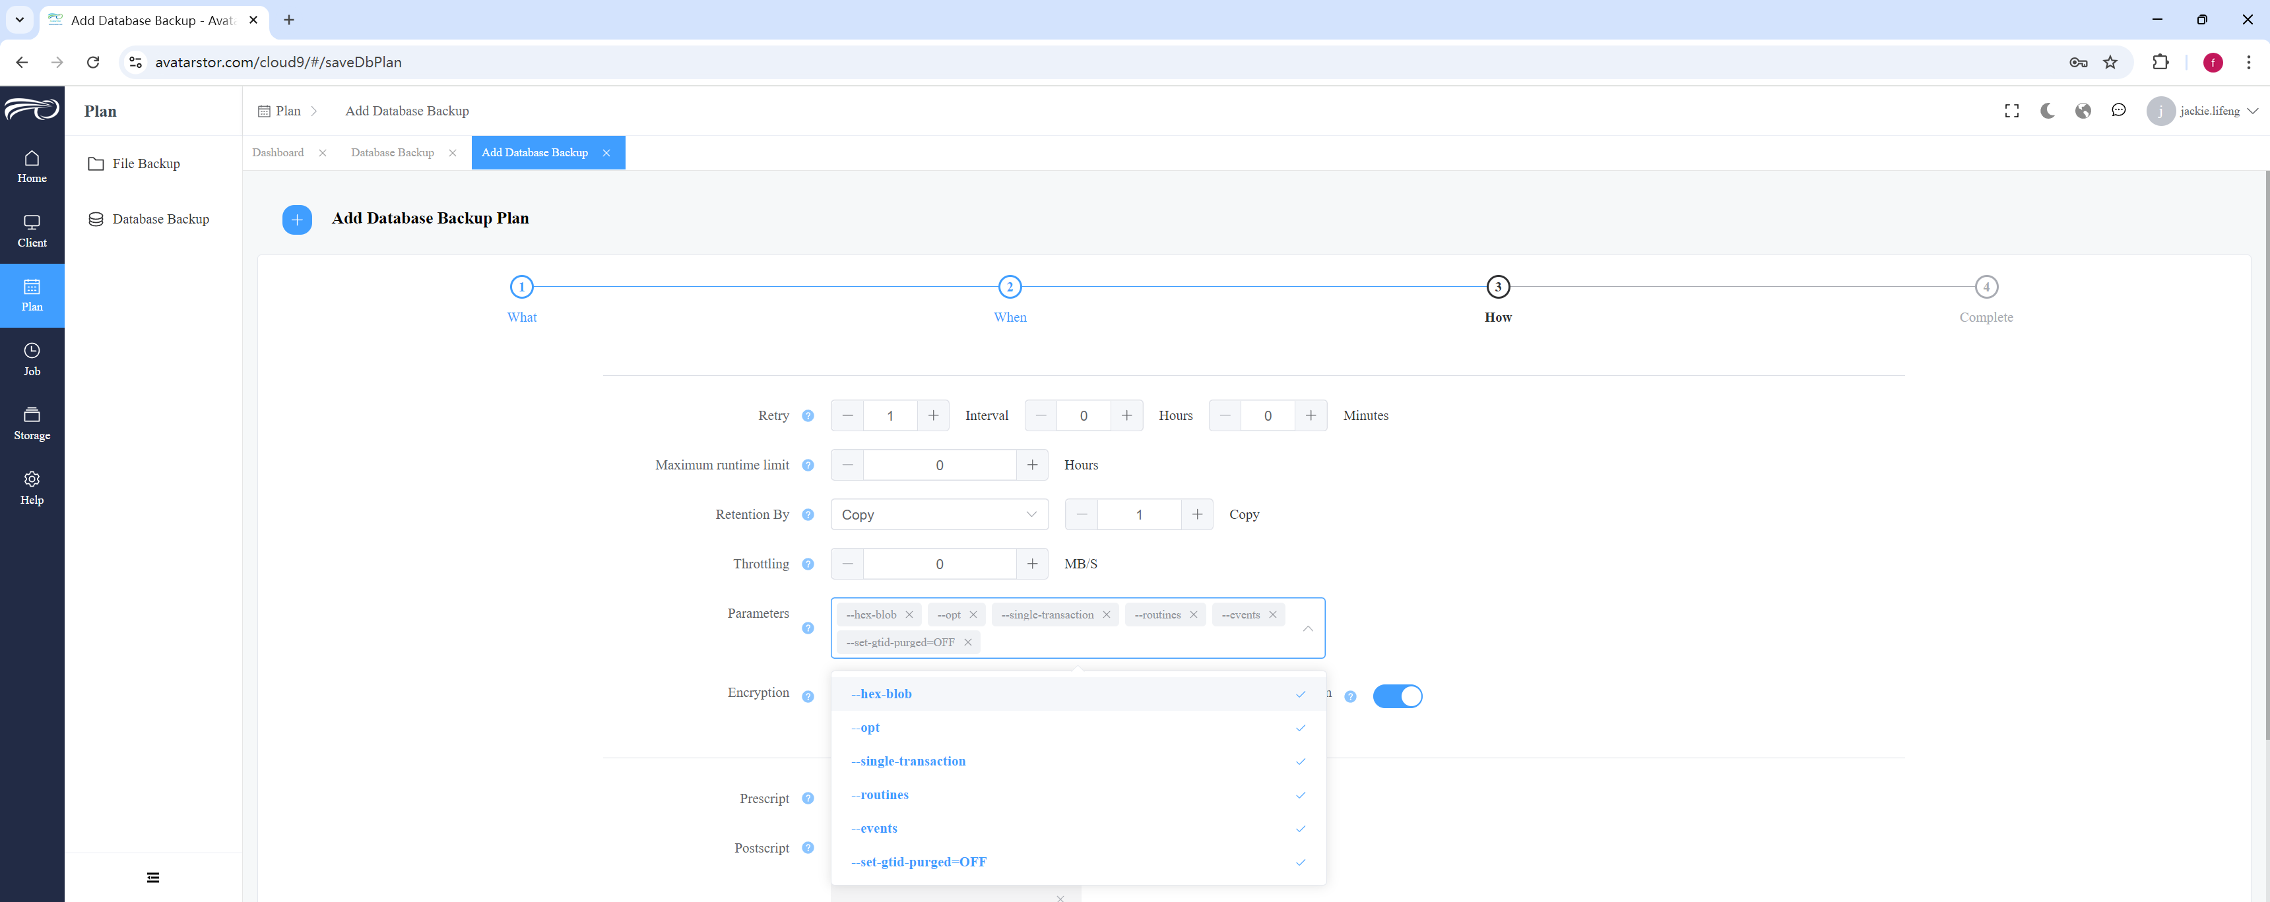Remove the --opt tag
The image size is (2270, 902).
(x=974, y=615)
